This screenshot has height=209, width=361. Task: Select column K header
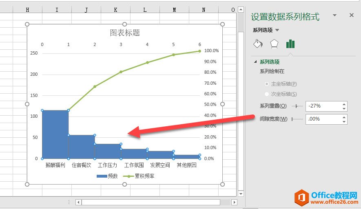pyautogui.click(x=115, y=10)
